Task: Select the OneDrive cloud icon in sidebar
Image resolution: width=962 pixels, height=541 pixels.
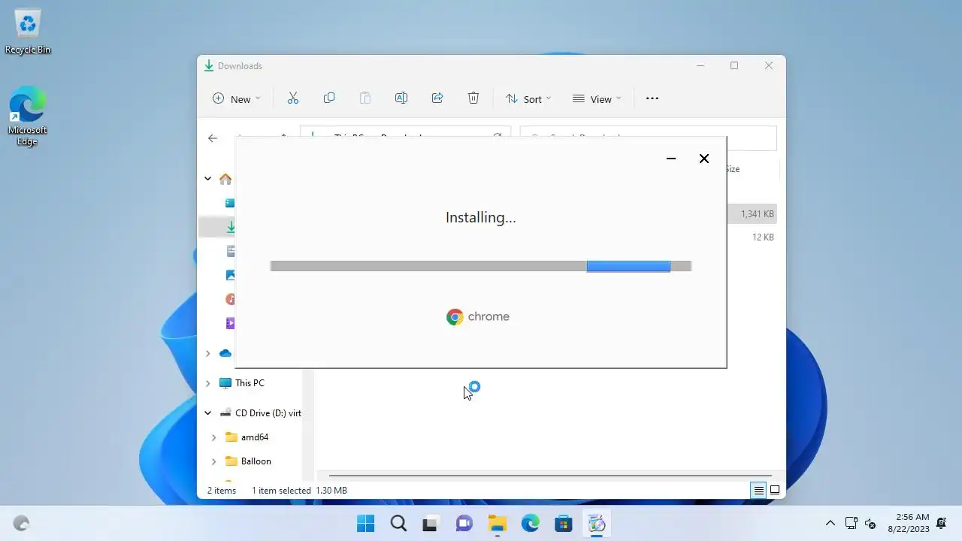Action: click(x=225, y=353)
